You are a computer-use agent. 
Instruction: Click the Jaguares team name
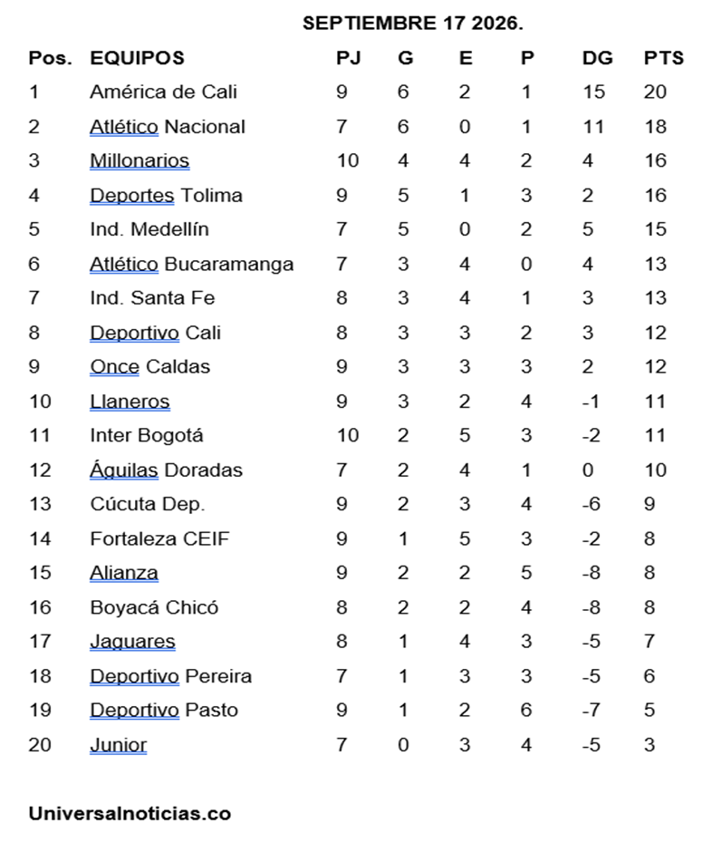(132, 642)
